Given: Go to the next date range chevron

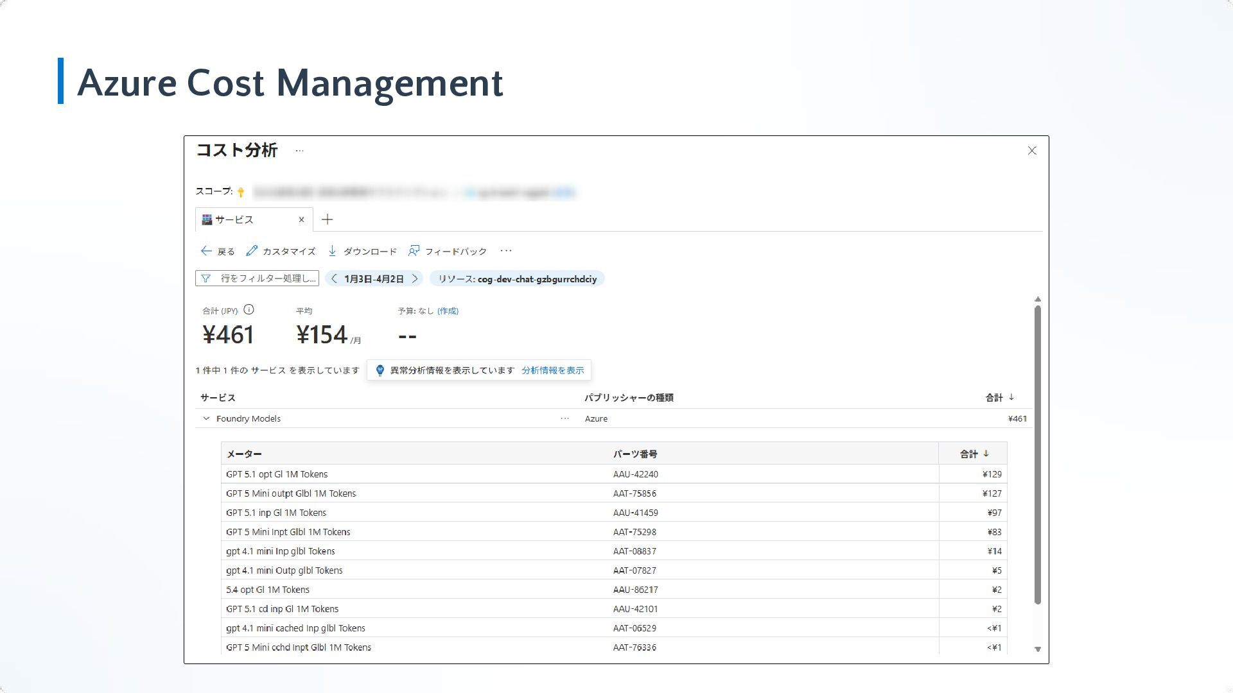Looking at the screenshot, I should (x=415, y=278).
